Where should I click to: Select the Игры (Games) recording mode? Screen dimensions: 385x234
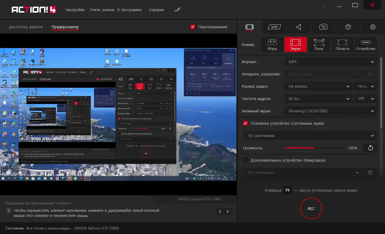click(272, 44)
